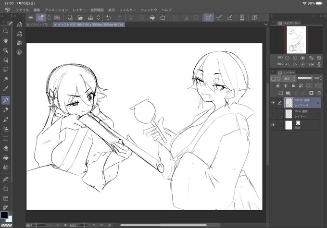This screenshot has height=228, width=327.
Task: Select the Hand move tool
Action: (6, 41)
